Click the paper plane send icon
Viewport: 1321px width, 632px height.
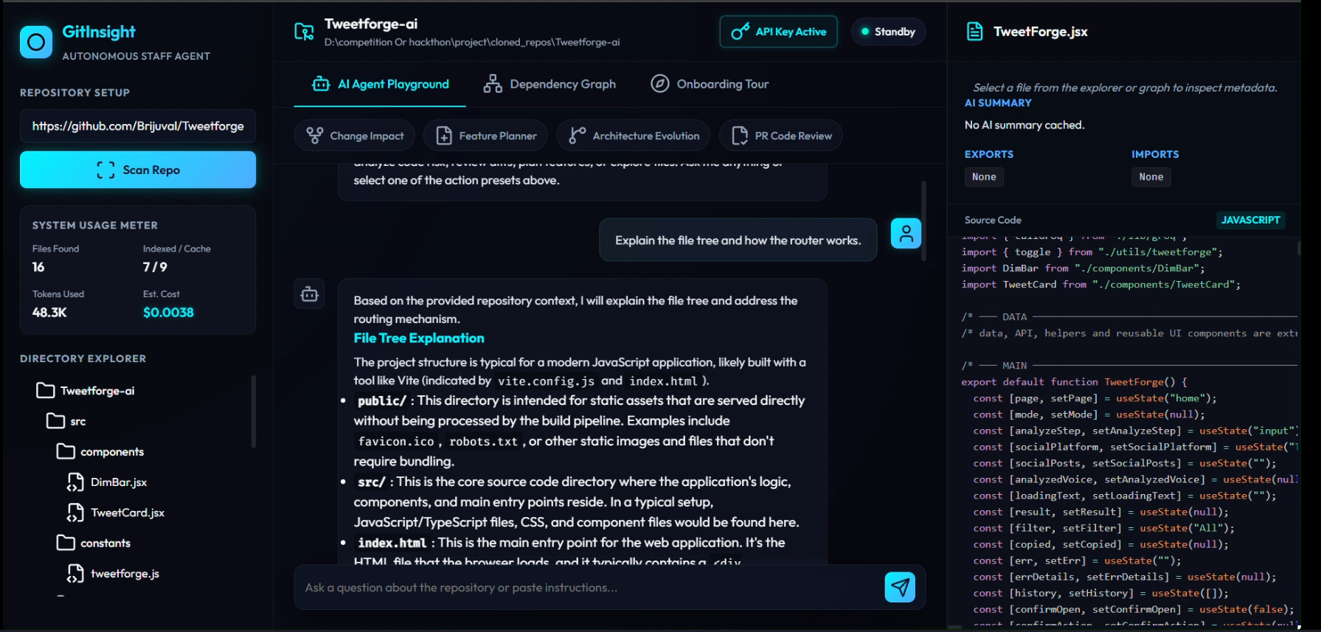[900, 587]
